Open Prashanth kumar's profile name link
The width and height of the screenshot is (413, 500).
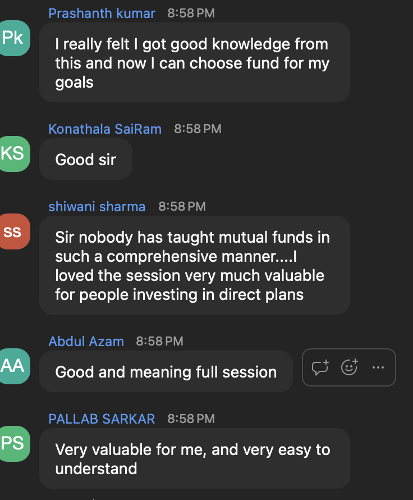pyautogui.click(x=102, y=13)
